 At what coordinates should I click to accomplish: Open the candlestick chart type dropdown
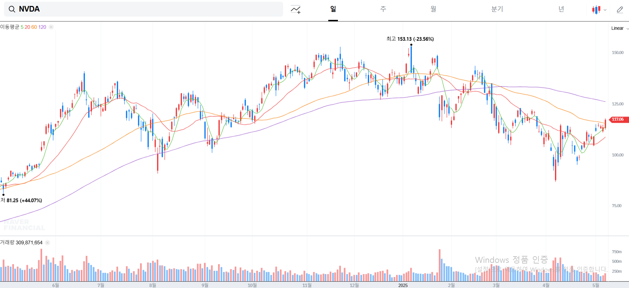tap(599, 10)
